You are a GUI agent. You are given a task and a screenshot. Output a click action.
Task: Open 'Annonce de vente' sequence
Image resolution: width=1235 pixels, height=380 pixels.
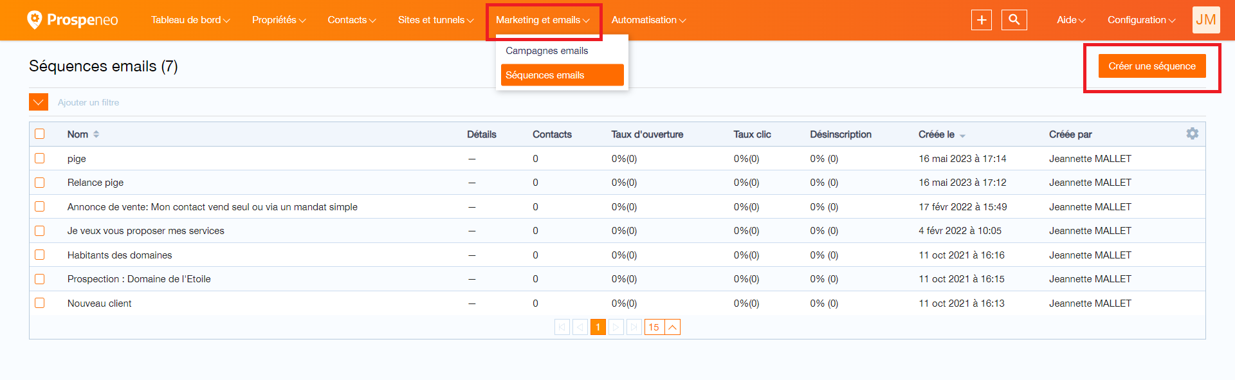[212, 207]
